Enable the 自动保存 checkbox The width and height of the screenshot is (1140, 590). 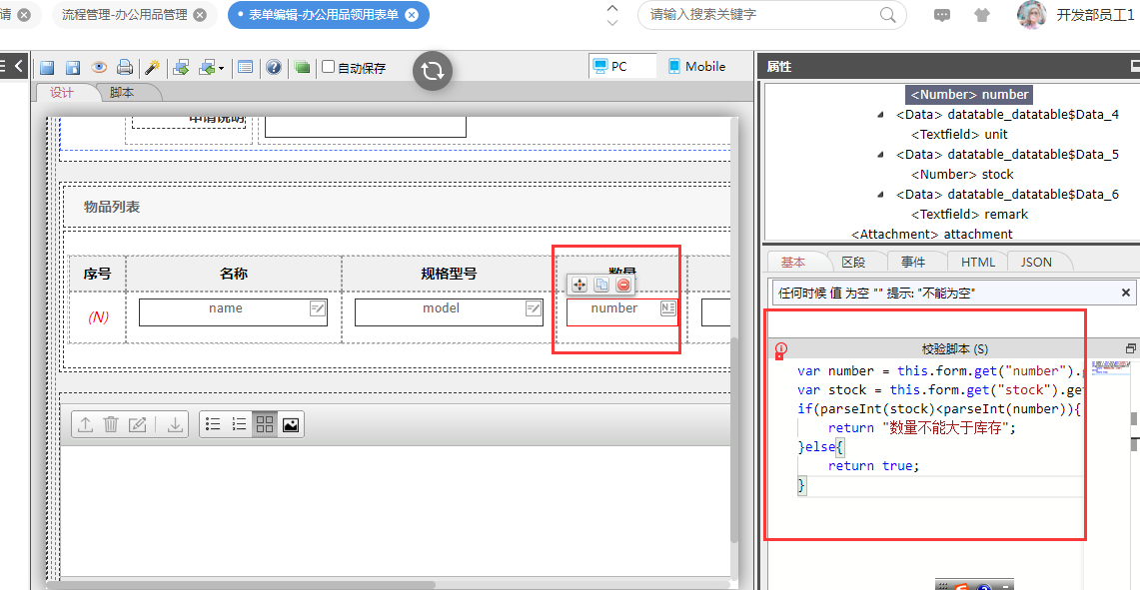329,67
